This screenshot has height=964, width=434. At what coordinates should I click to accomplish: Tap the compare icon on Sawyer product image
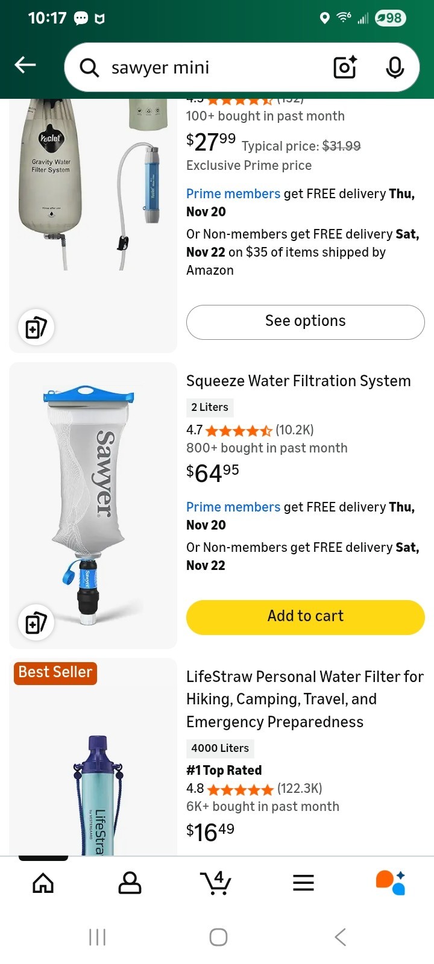[36, 623]
